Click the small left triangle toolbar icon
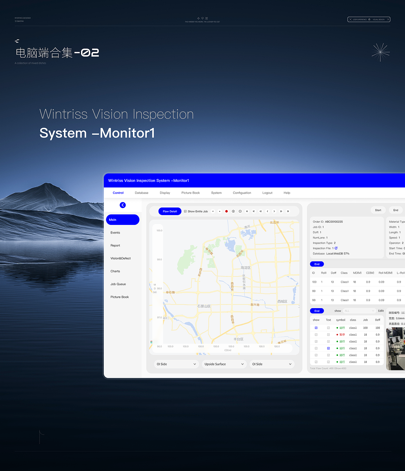 (x=213, y=211)
